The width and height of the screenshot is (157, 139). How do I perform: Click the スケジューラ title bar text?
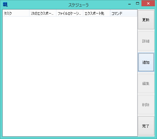tap(78, 5)
